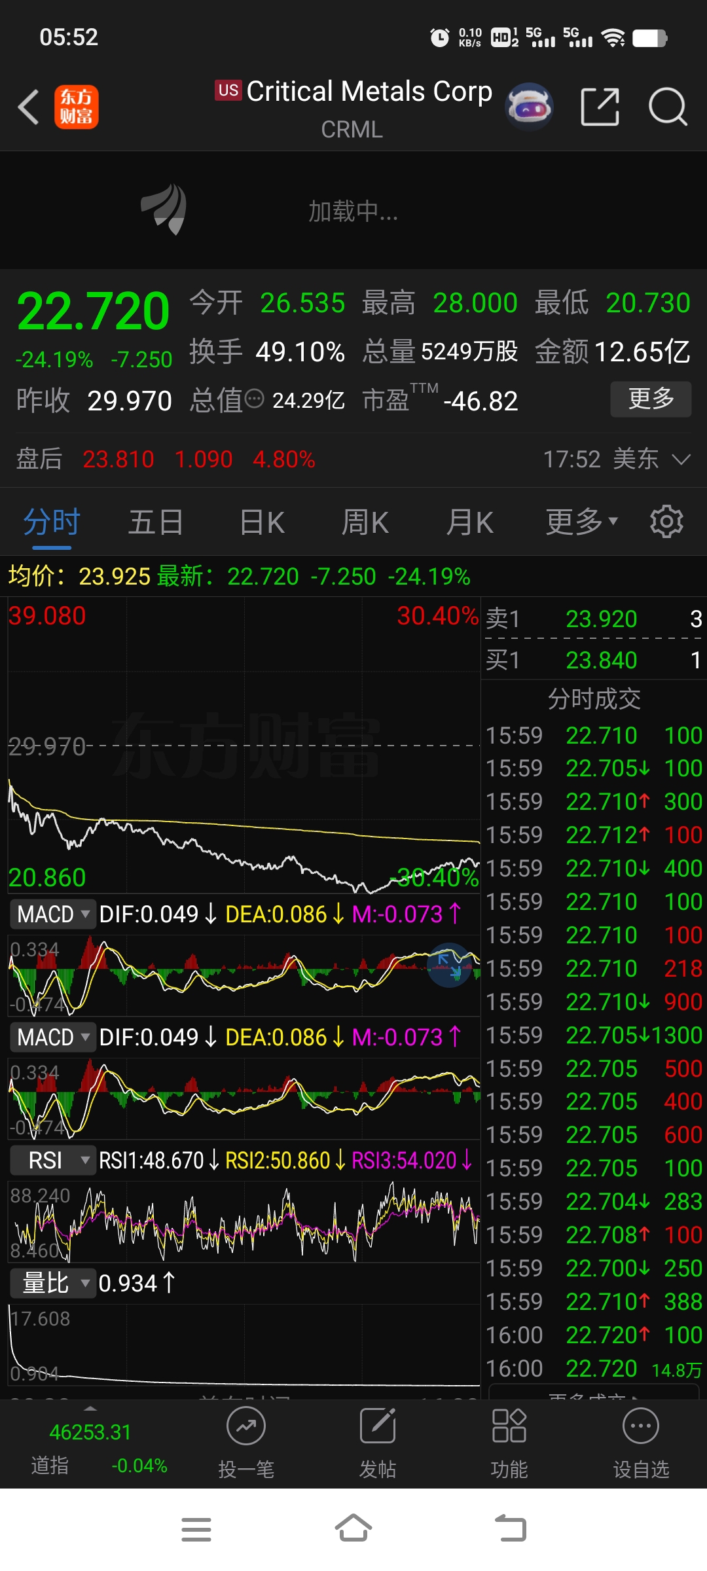707x1571 pixels.
Task: Tap the Critical Metals Corp title
Action: [x=369, y=92]
